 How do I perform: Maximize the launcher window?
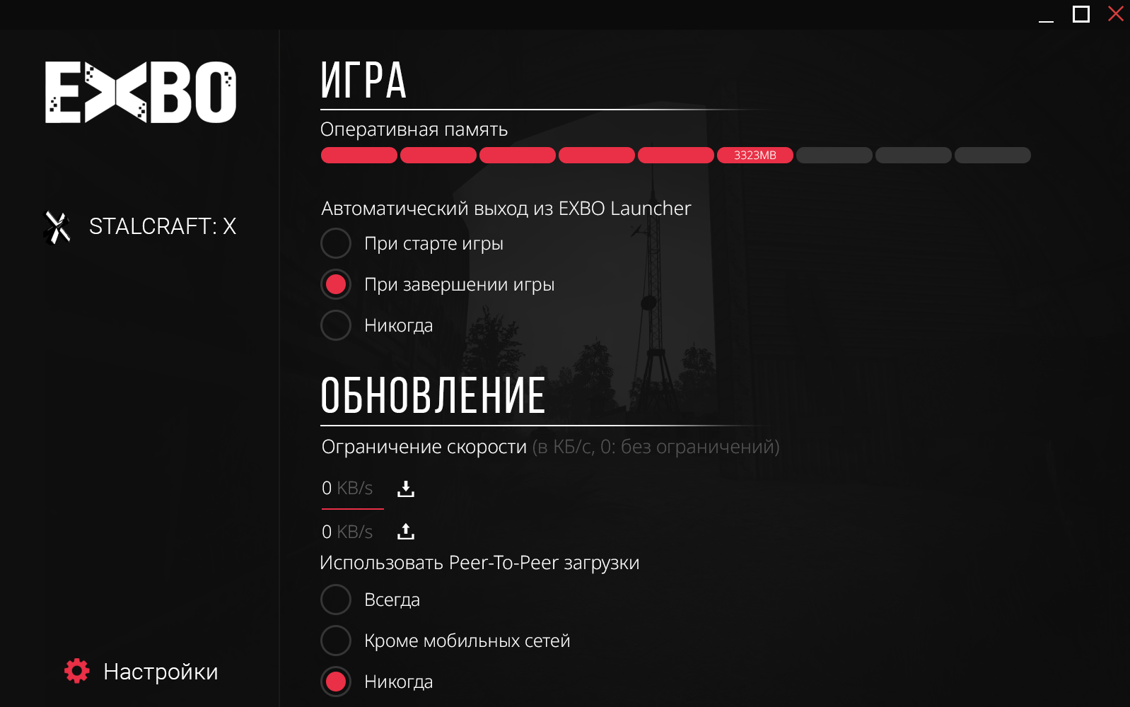[x=1081, y=14]
